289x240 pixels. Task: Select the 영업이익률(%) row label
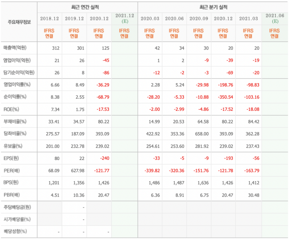17,85
